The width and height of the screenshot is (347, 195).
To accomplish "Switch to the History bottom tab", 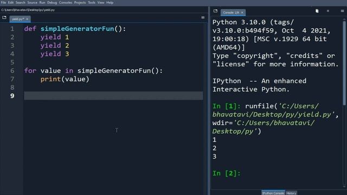I will (x=291, y=193).
